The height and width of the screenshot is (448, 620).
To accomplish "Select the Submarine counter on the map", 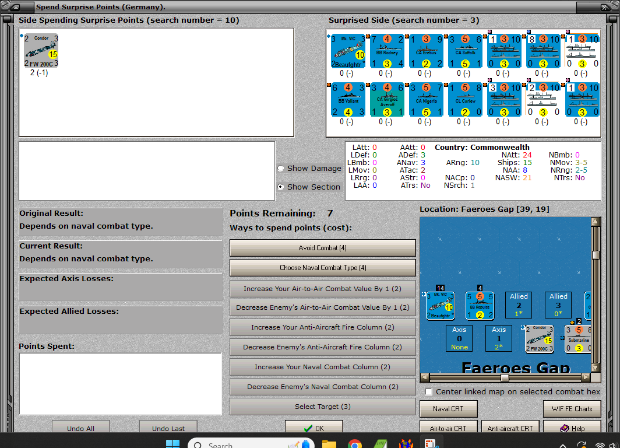I will (x=578, y=339).
